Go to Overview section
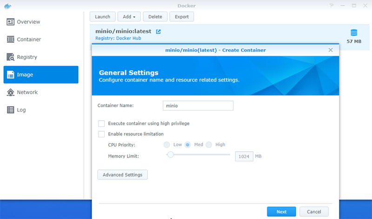Viewport: 372px width, 219px height. 41,22
